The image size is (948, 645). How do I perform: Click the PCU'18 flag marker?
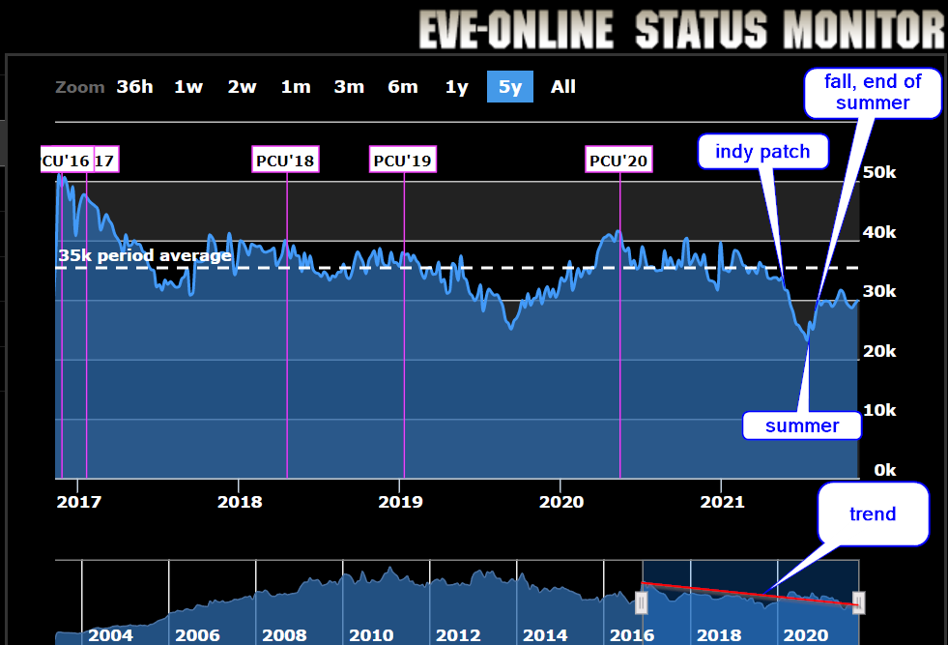(285, 161)
